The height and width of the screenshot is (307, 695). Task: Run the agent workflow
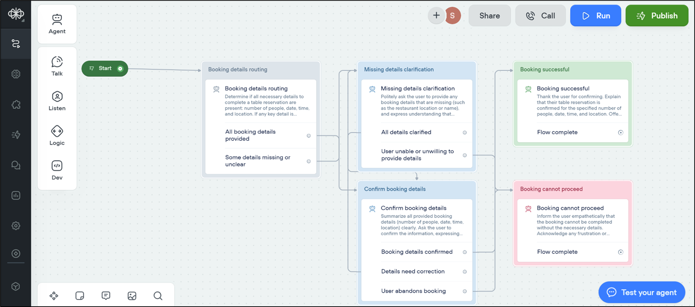pos(596,16)
